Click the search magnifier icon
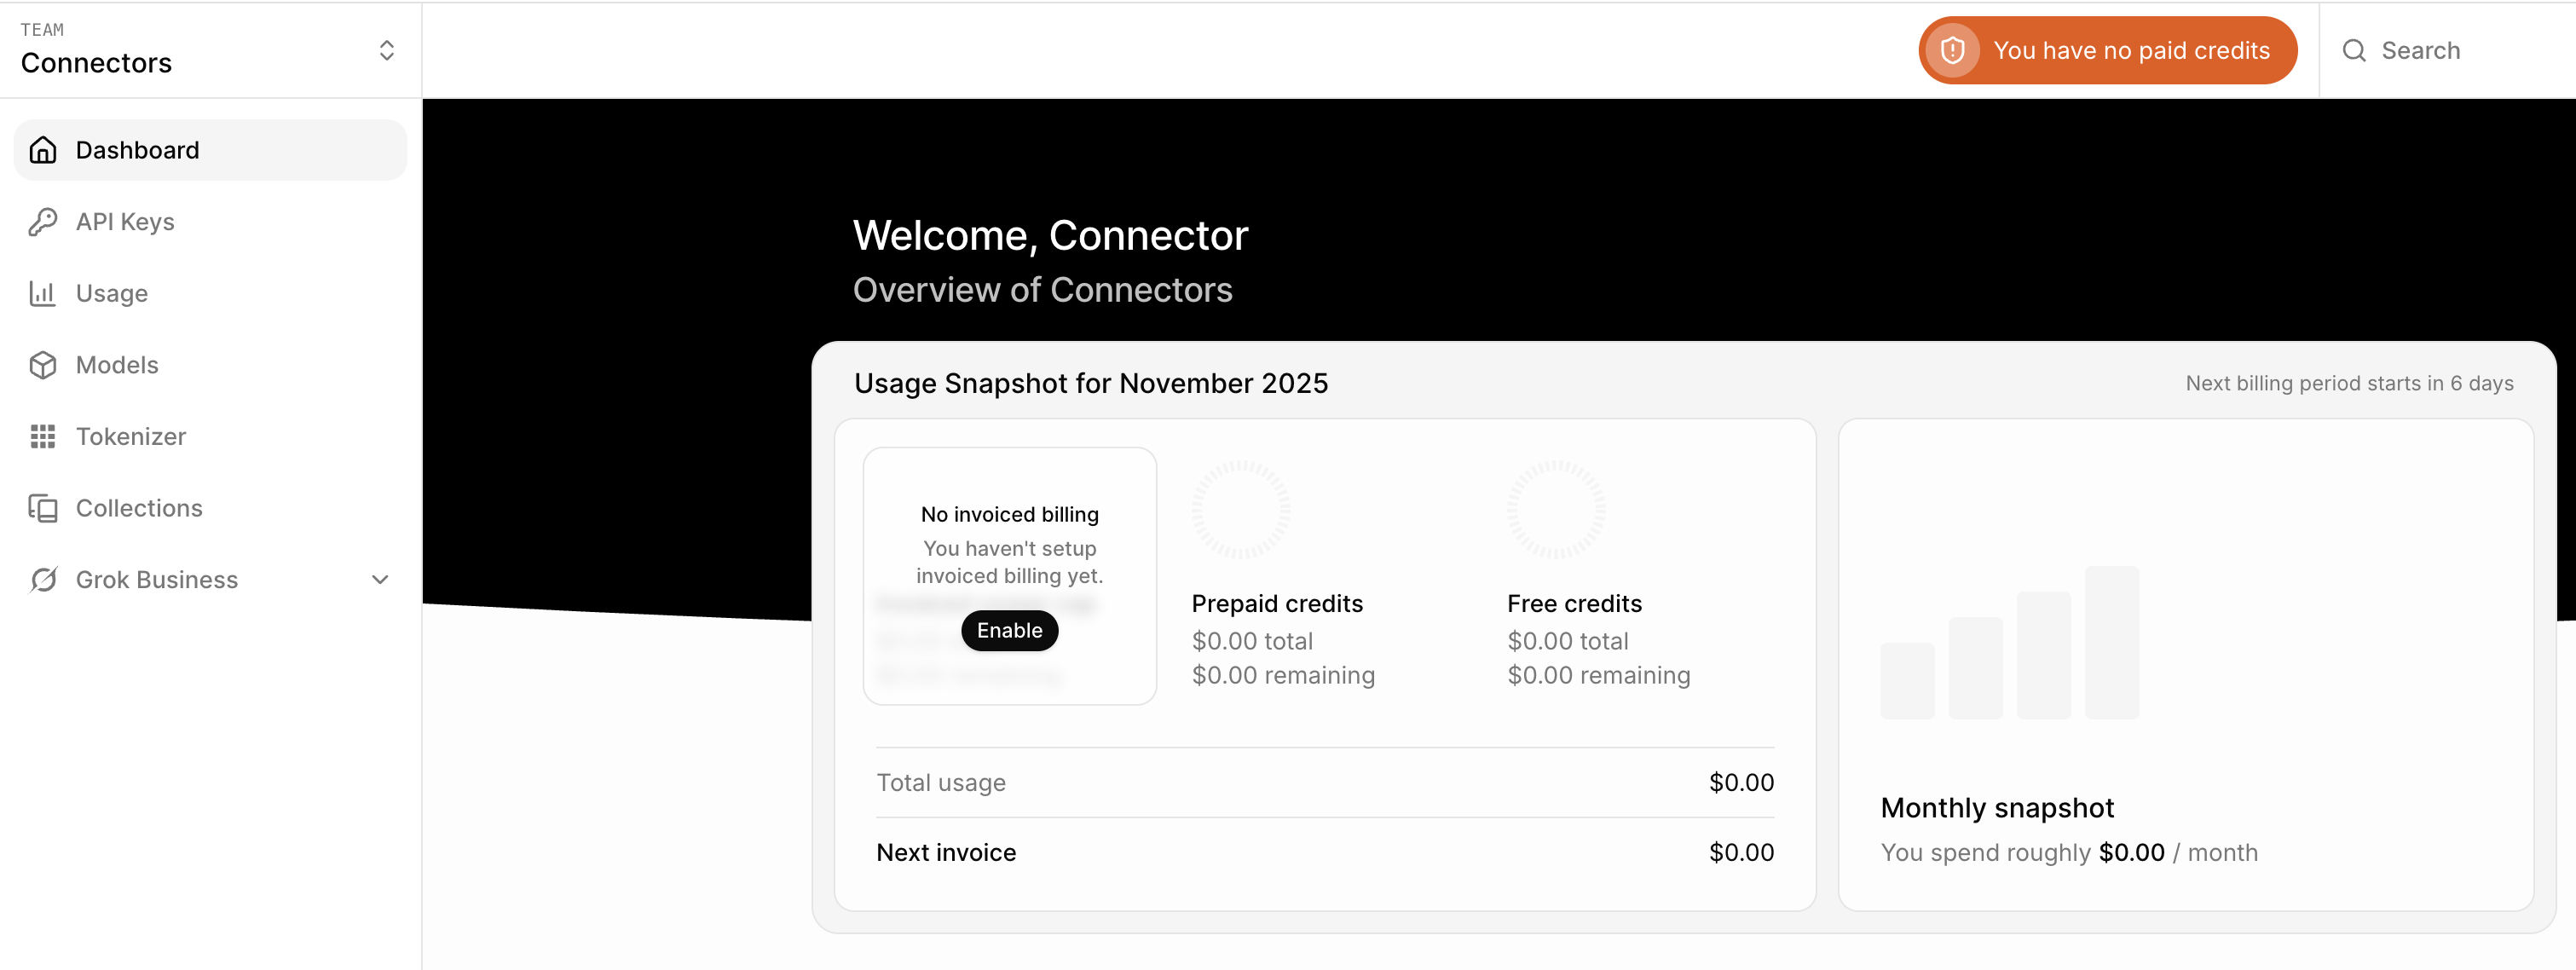2576x970 pixels. click(2354, 49)
